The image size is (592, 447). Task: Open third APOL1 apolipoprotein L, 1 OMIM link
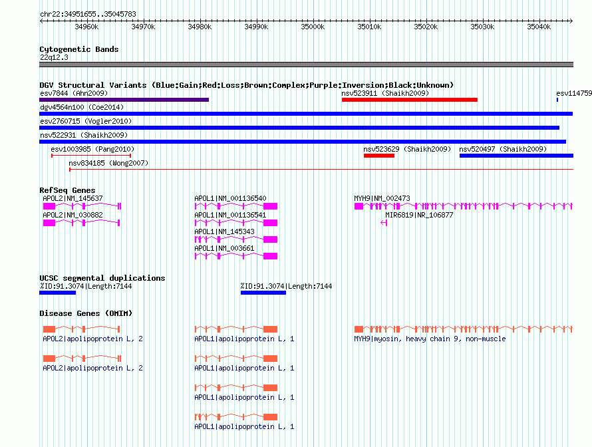click(244, 397)
